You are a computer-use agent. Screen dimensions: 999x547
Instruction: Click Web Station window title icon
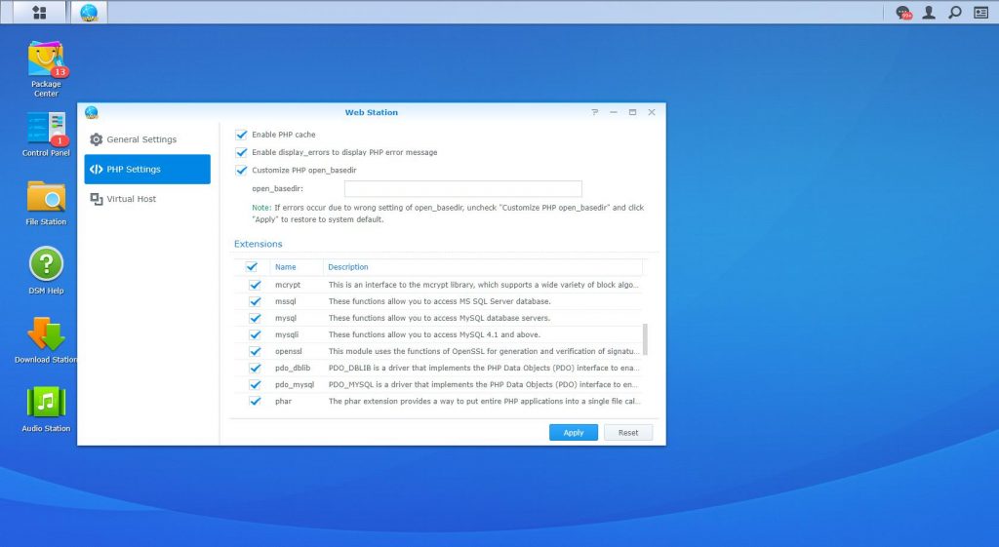[x=91, y=112]
